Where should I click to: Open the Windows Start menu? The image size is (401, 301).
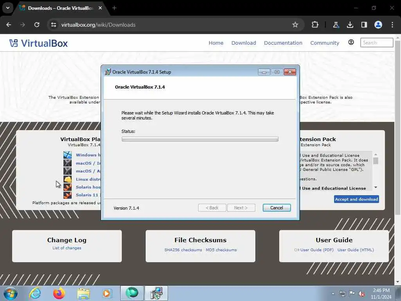coord(11,293)
